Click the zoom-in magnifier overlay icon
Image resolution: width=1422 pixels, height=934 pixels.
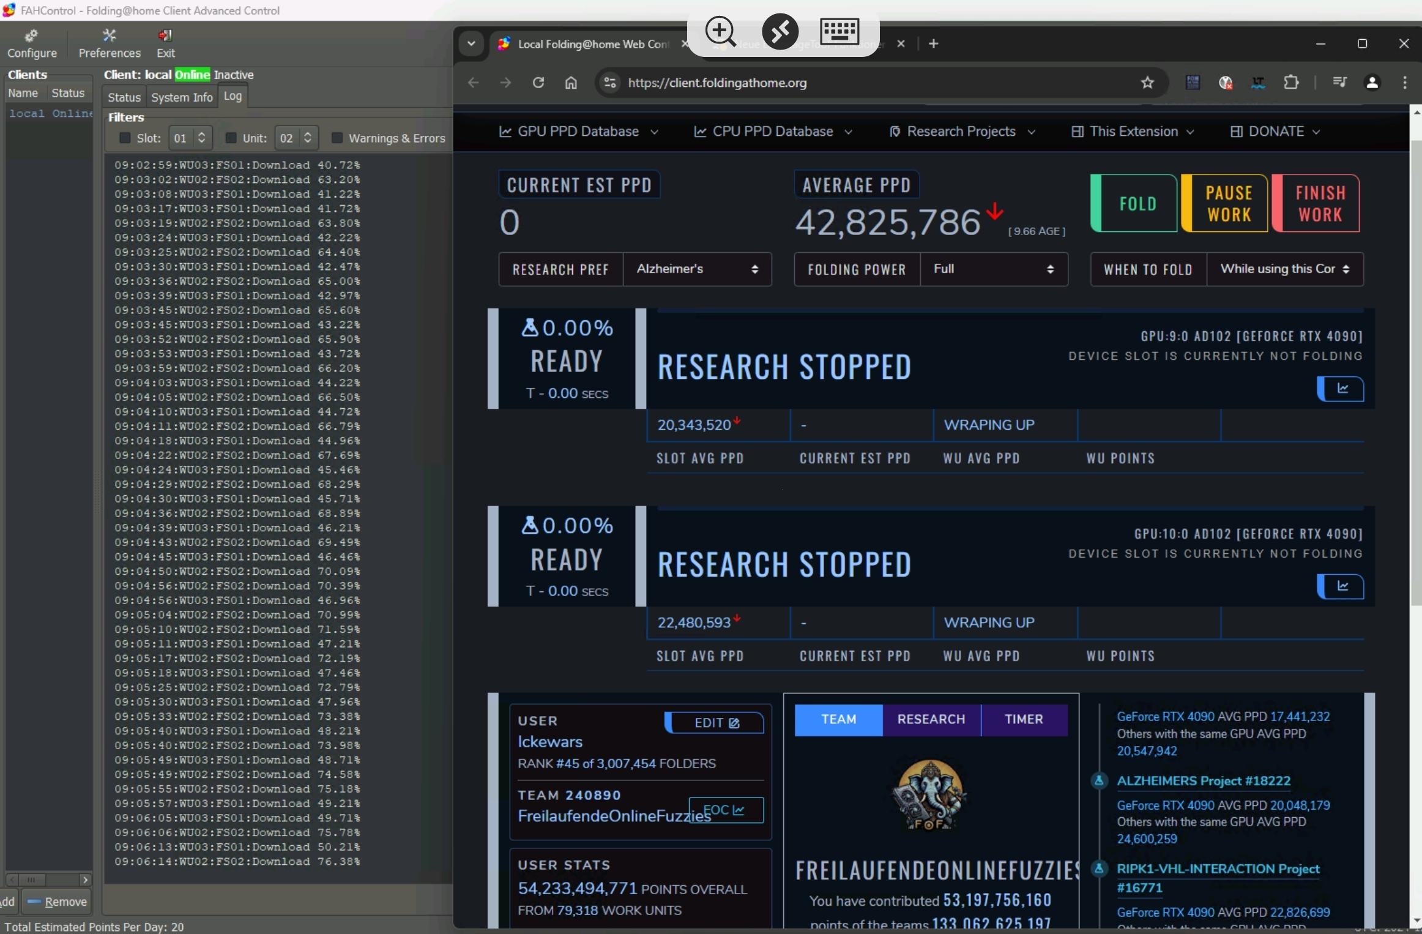click(x=720, y=31)
